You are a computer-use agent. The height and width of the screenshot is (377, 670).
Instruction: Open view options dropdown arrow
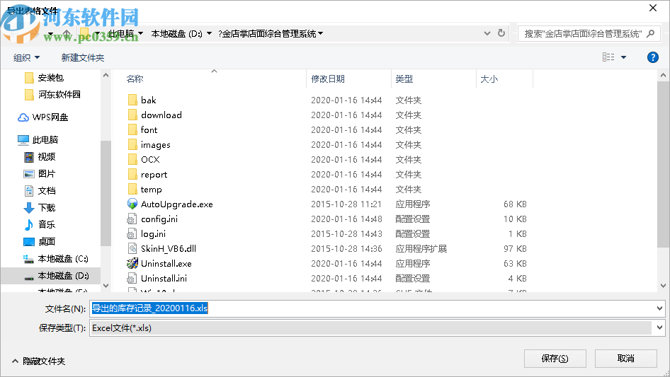coord(623,57)
